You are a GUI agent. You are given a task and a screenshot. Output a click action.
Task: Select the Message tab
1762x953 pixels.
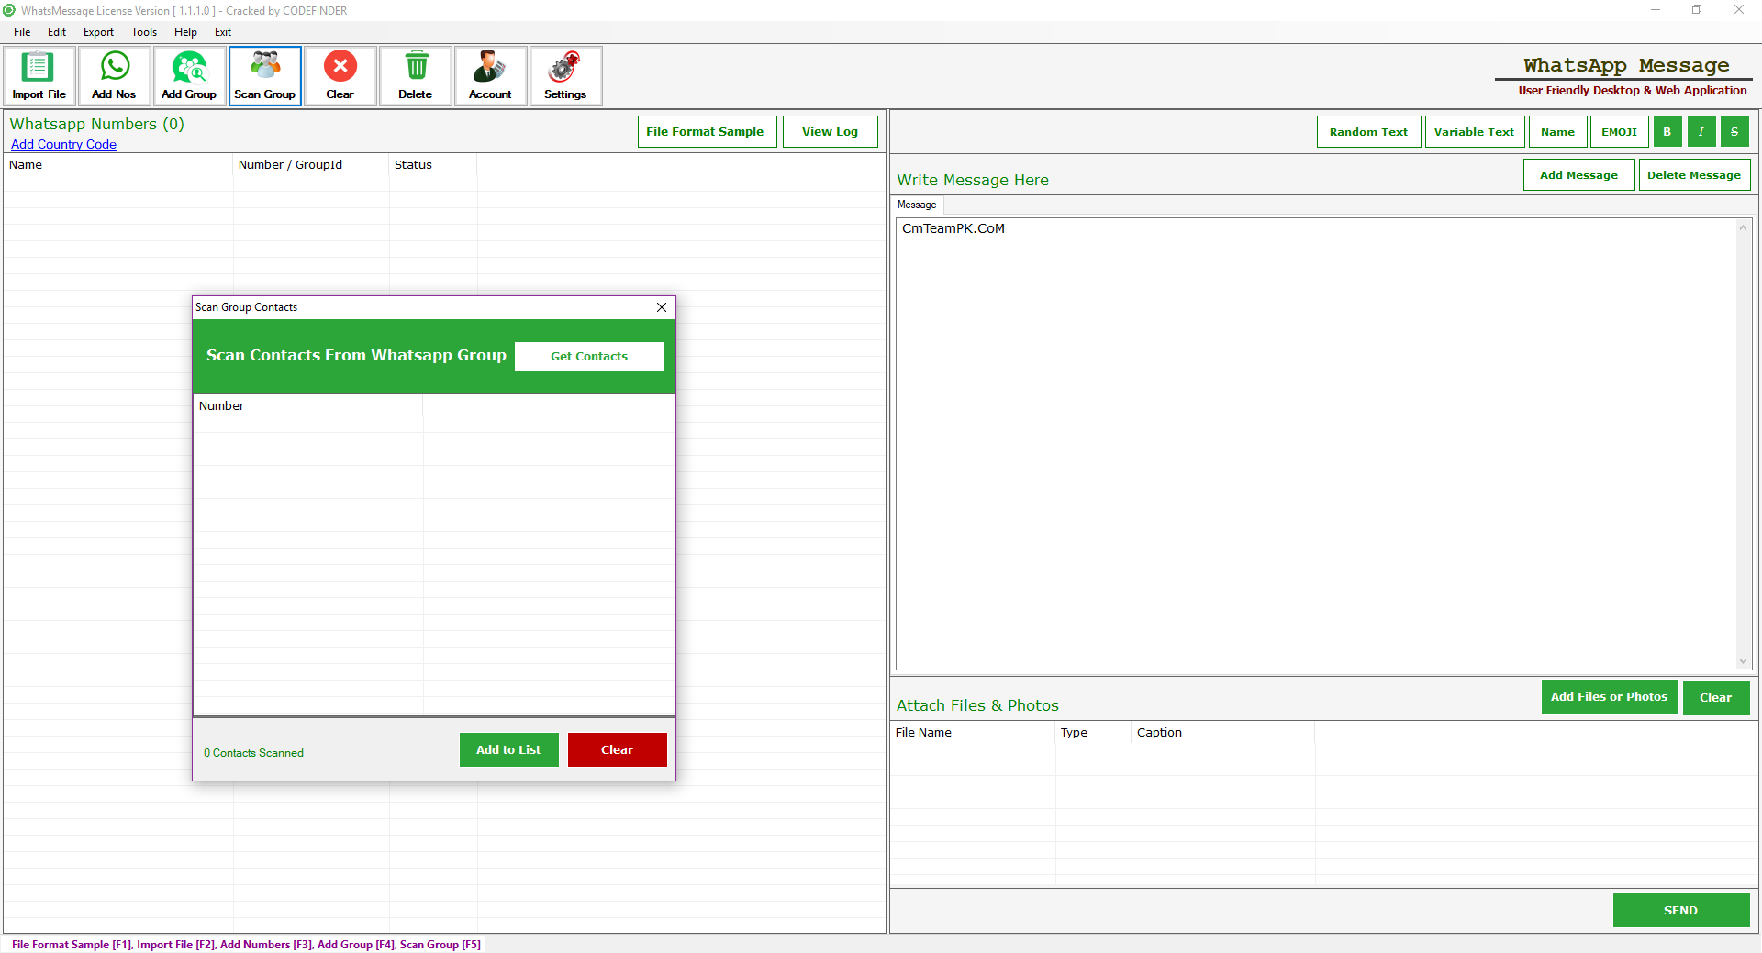[x=917, y=205]
